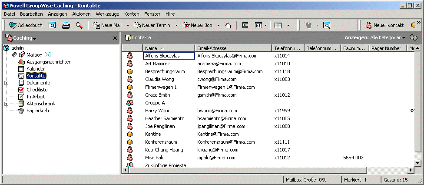The image size is (424, 185).
Task: Click fax number 555-0002
Action: coord(353,158)
